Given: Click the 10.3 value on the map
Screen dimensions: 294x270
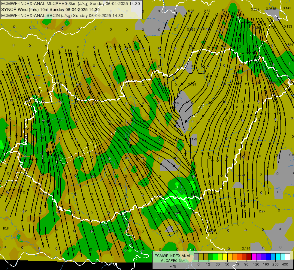Looking at the screenshot, I should pyautogui.click(x=194, y=194).
